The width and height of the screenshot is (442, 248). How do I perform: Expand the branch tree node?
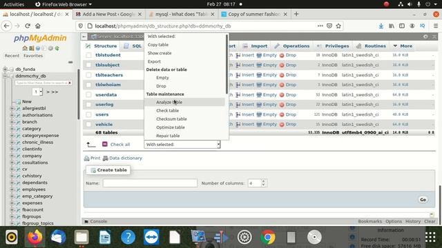[x=12, y=122]
